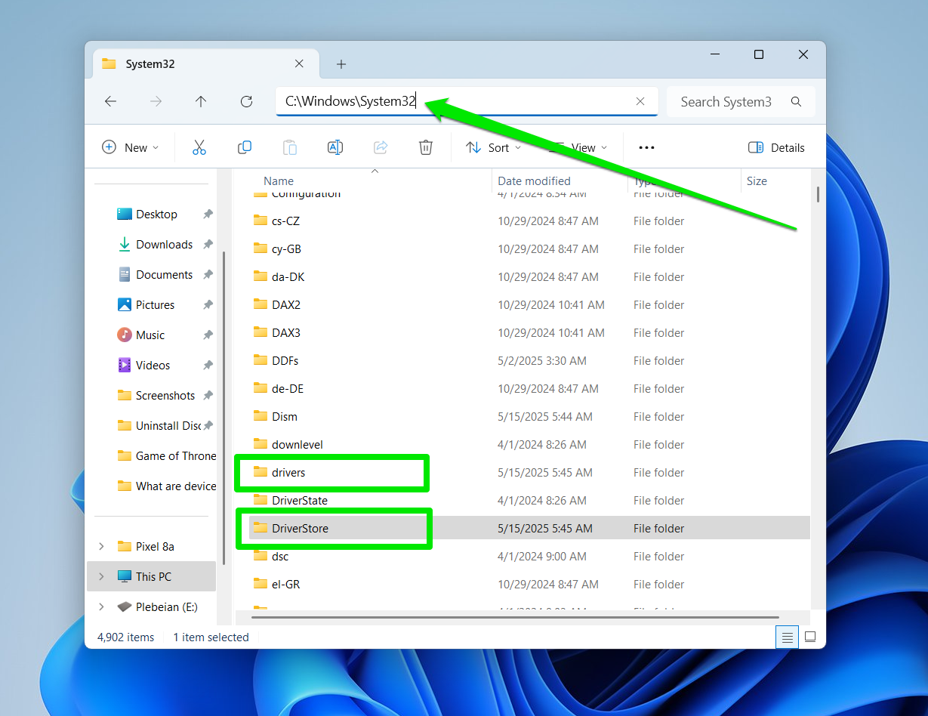Switch to details list view icon
The height and width of the screenshot is (716, 928).
[x=788, y=637]
